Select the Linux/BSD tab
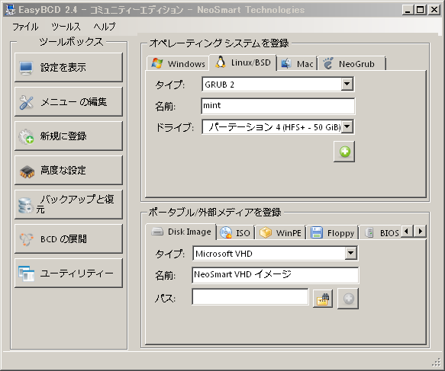 (243, 62)
